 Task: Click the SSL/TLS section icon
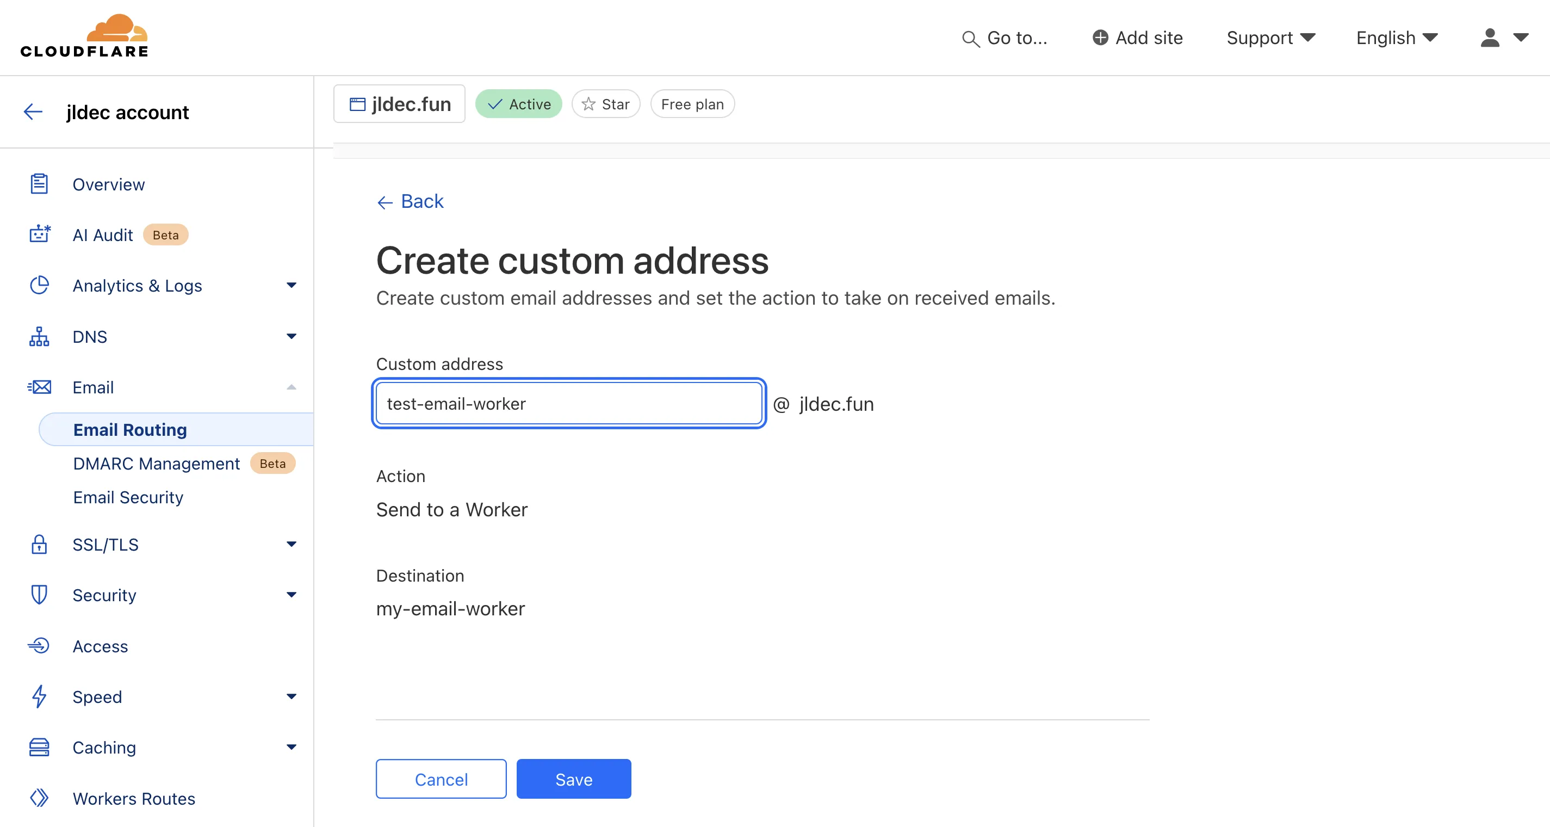pyautogui.click(x=39, y=544)
